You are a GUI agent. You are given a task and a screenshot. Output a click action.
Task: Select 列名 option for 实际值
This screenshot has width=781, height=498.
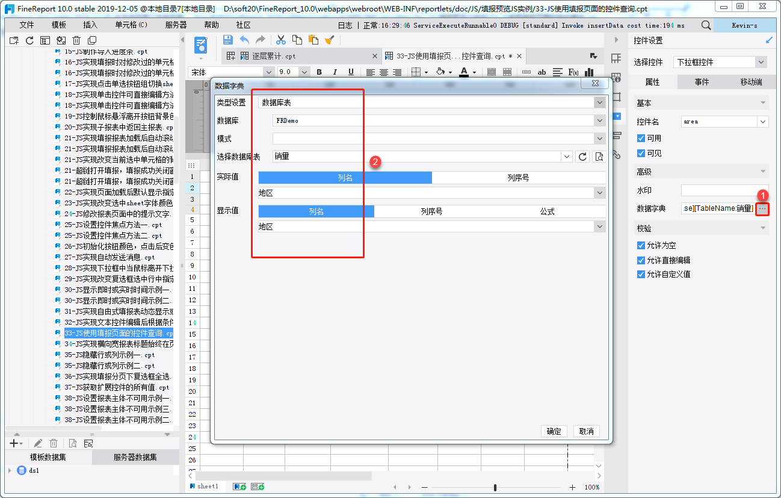tap(345, 178)
